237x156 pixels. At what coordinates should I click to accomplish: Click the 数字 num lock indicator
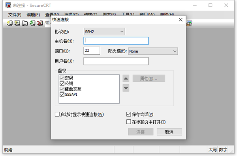(223, 150)
